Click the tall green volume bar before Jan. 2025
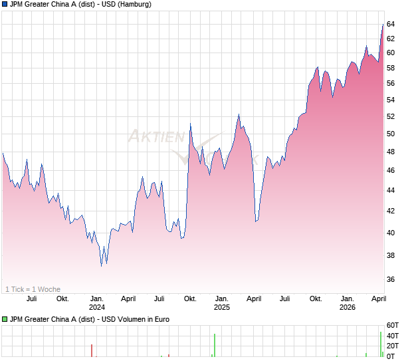This screenshot has width=412, height=363. [x=215, y=346]
